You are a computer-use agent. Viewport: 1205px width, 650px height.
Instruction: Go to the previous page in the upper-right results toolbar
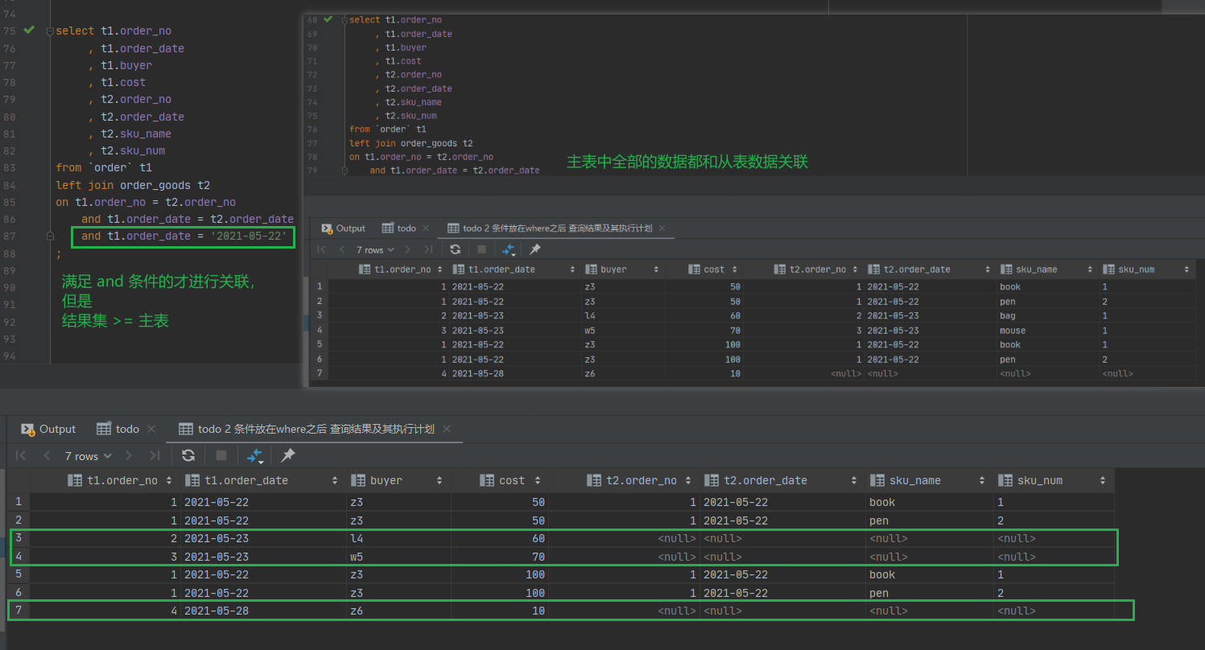[x=342, y=249]
